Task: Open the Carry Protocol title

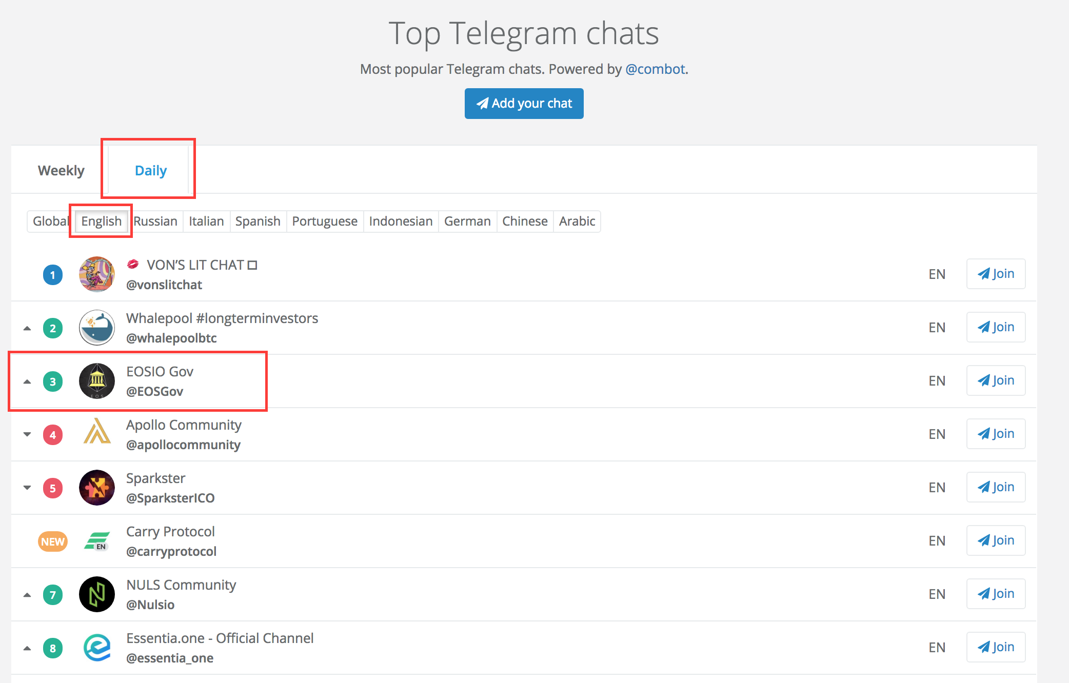Action: pyautogui.click(x=171, y=532)
